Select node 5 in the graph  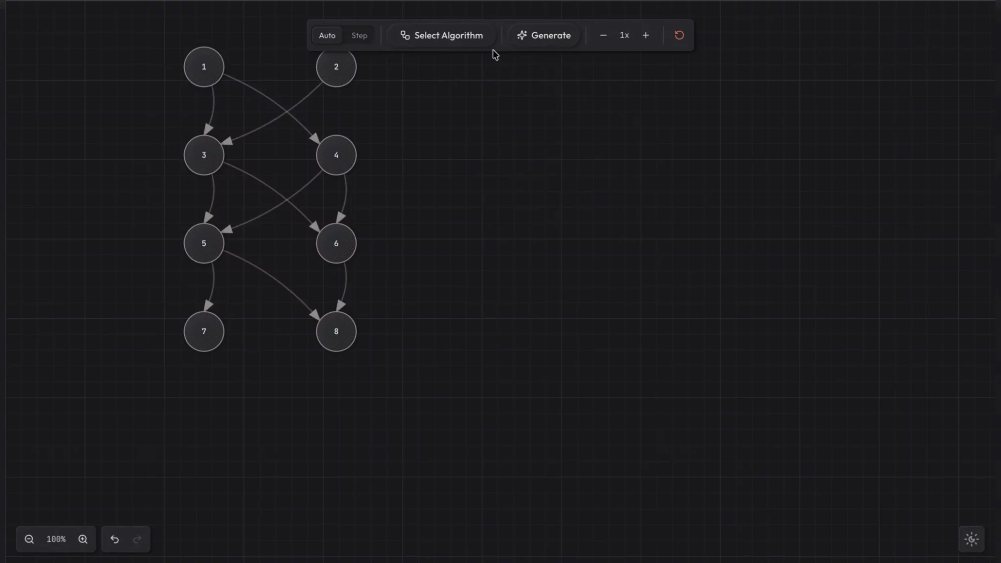(203, 243)
